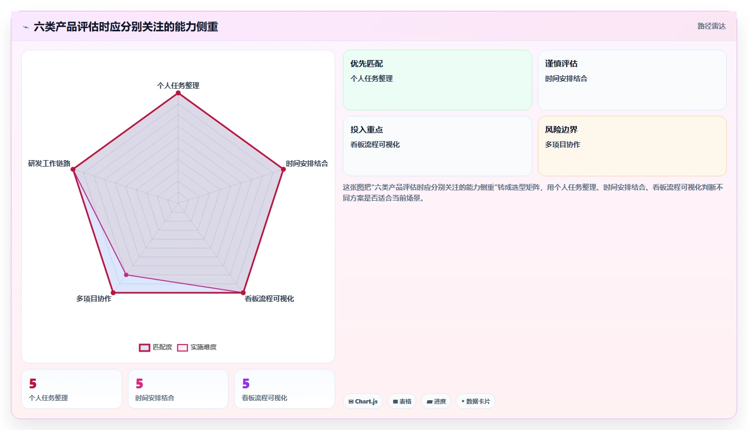Click the data point at 时间安排结合 vertex
748x430 pixels.
click(x=283, y=169)
